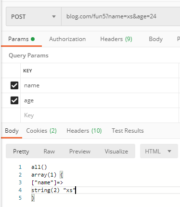Select the response Body tab

pos(12,131)
